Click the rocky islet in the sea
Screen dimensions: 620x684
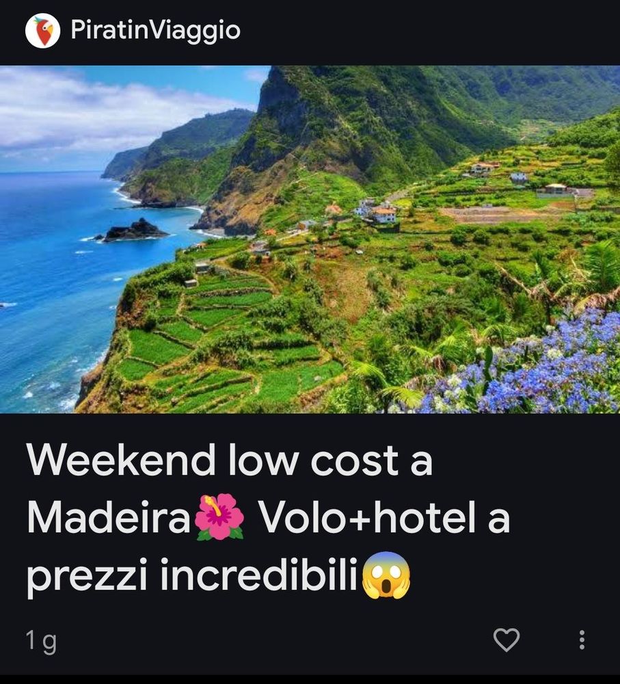tap(133, 231)
